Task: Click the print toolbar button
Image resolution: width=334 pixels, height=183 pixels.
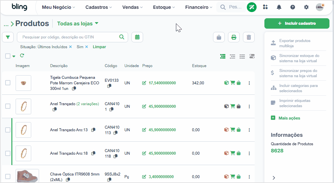Action: coord(234,37)
